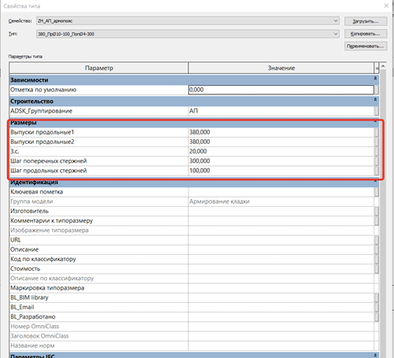Image resolution: width=394 pixels, height=358 pixels.
Task: Click the small button beside ADSK_Группирование value
Action: (x=377, y=111)
